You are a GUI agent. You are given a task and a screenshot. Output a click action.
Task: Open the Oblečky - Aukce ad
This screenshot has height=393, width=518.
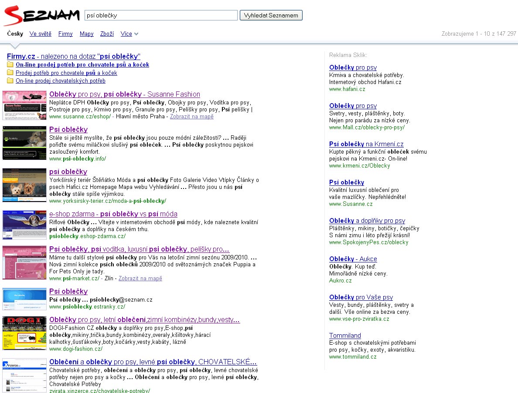click(x=353, y=259)
